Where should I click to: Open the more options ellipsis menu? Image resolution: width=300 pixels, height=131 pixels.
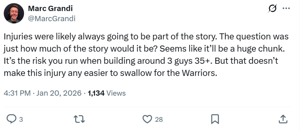[x=286, y=8]
